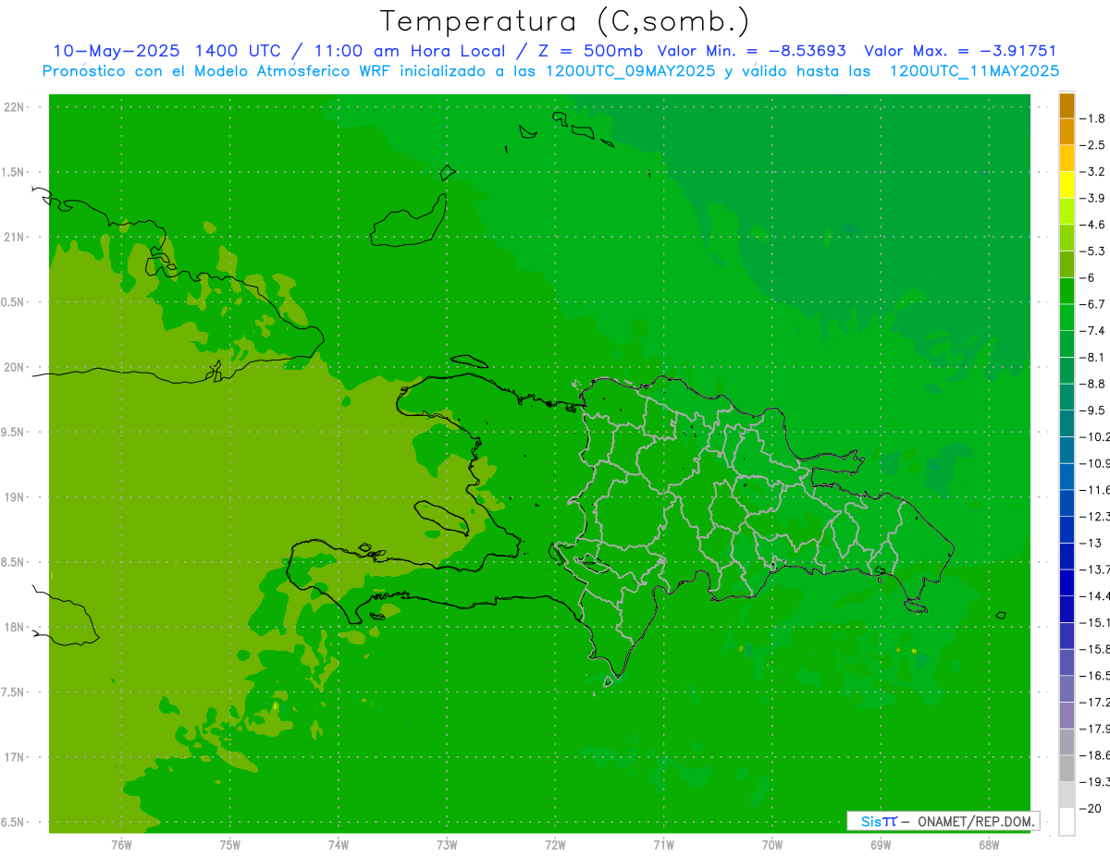Screen dimensions: 1110x857
Task: Pick the purple swatch between -17.2 and -17.9
Action: pos(1067,716)
